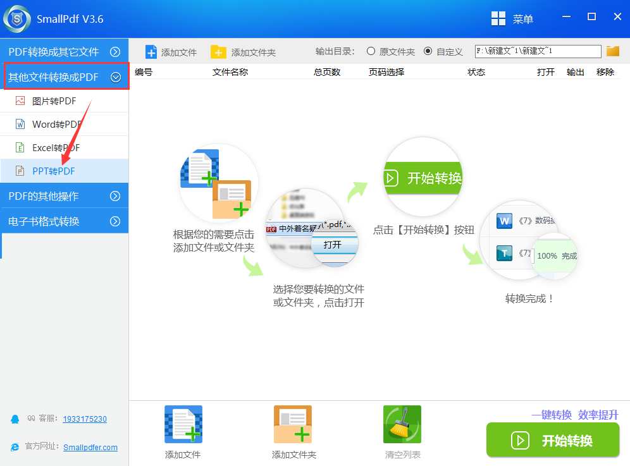Click the green 开始转换 illustration in guide
The image size is (630, 466).
coord(424,177)
